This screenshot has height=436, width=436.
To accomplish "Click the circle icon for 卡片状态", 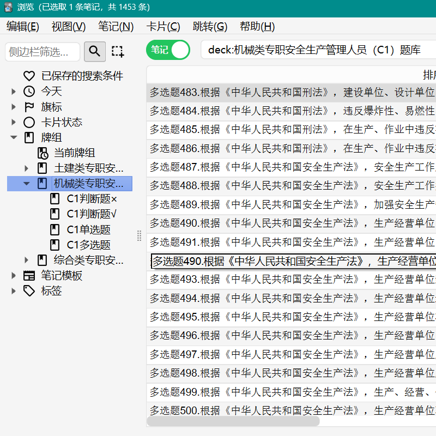I will pos(29,122).
